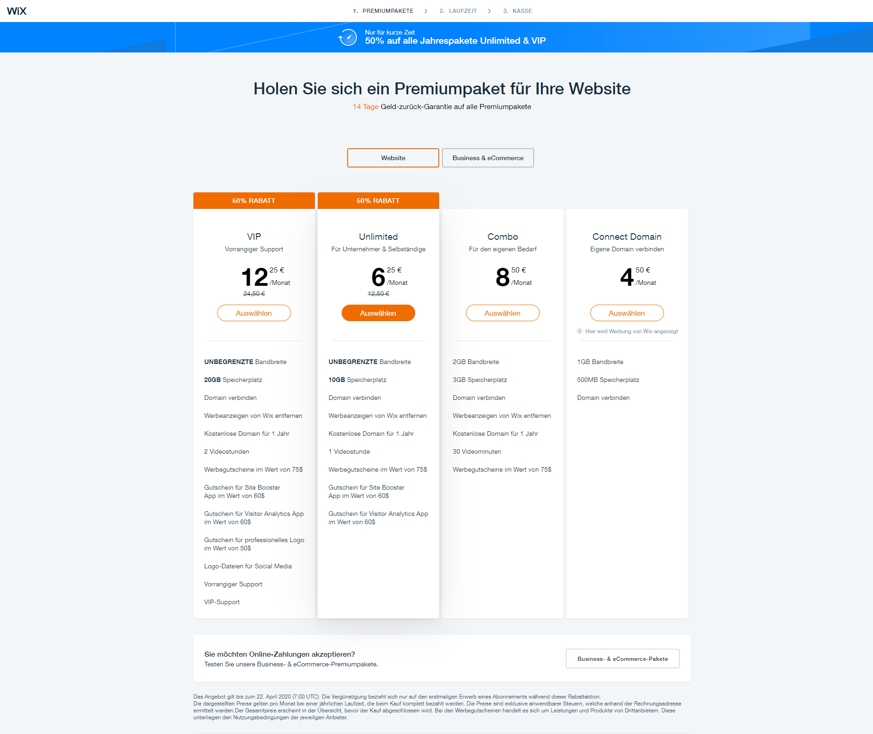
Task: Click VIP 'Gutschein für professionelles Logo'
Action: tap(254, 544)
